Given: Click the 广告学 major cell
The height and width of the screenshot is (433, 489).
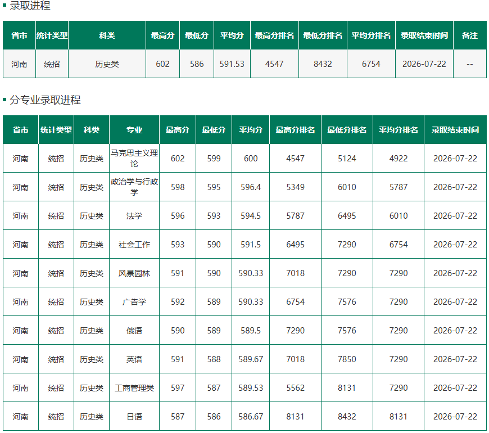Looking at the screenshot, I should (x=134, y=302).
